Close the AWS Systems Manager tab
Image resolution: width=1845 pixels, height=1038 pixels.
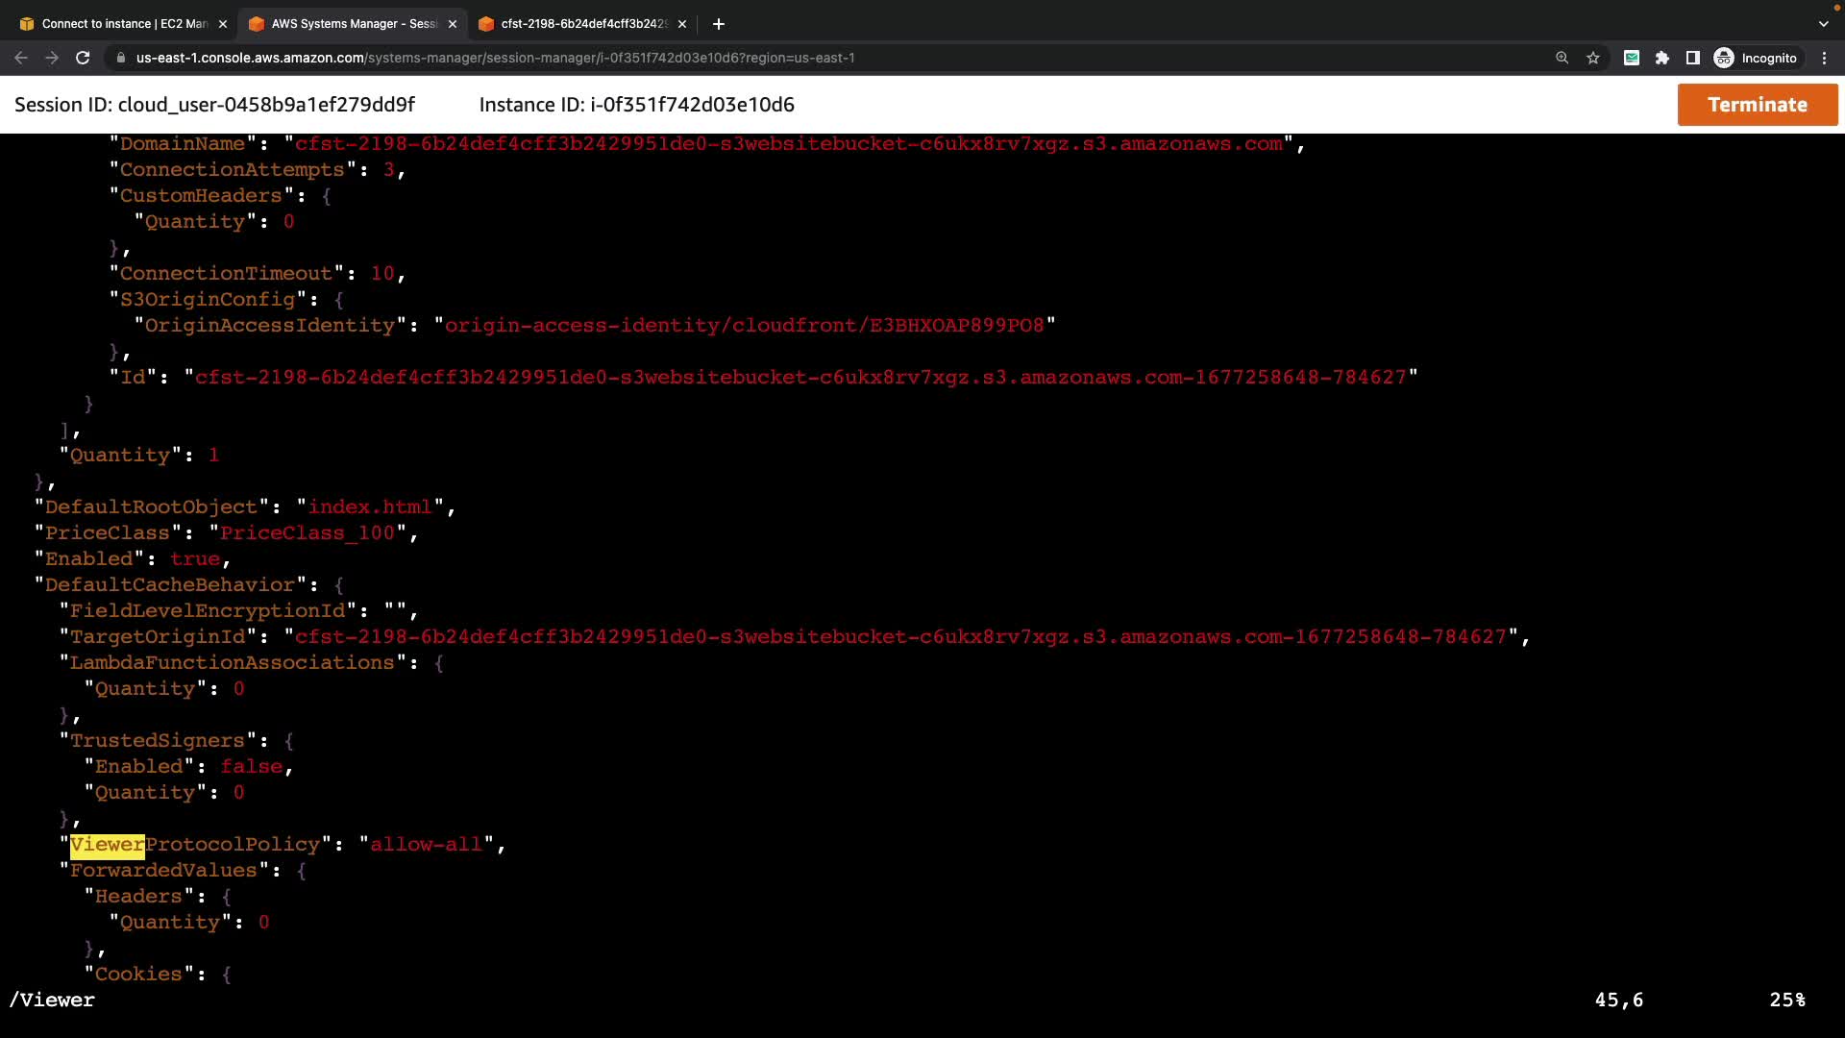tap(453, 24)
